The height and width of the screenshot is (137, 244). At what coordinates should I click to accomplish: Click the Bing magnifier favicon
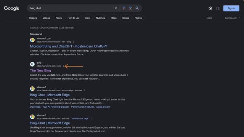pos(32,64)
